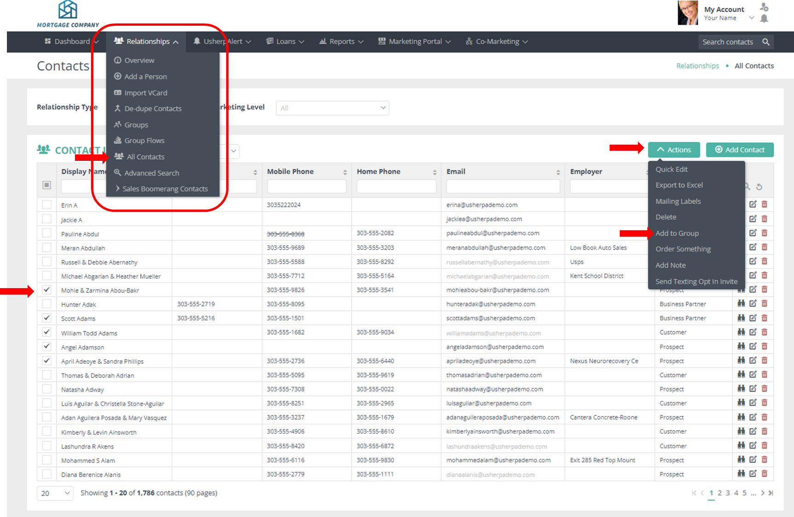Image resolution: width=794 pixels, height=517 pixels.
Task: Toggle the select-all checkbox in header
Action: 46,185
